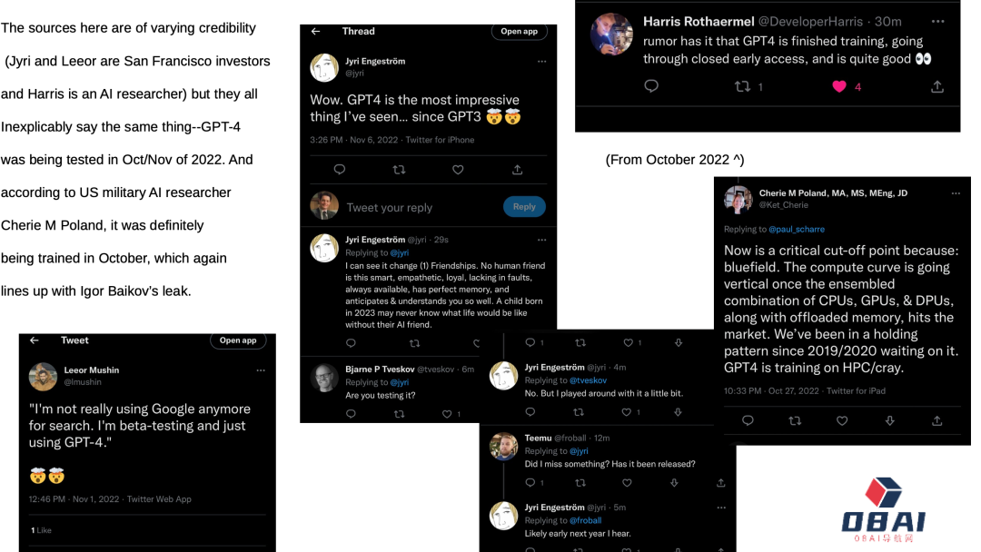Like Cherie M Poland's bluefield tweet
Viewport: 981px width, 552px height.
[842, 420]
